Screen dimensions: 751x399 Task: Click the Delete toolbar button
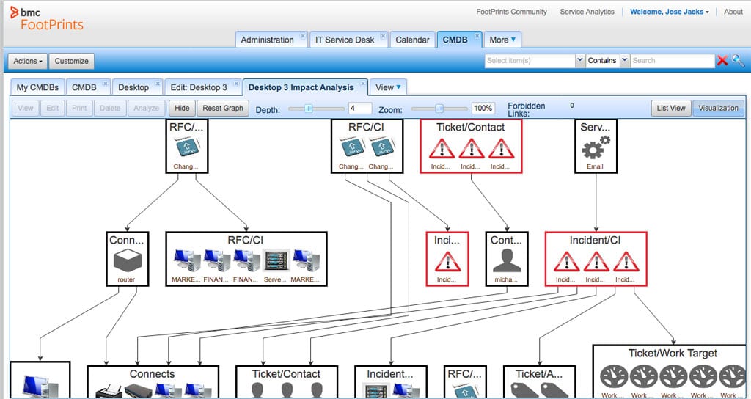(110, 108)
